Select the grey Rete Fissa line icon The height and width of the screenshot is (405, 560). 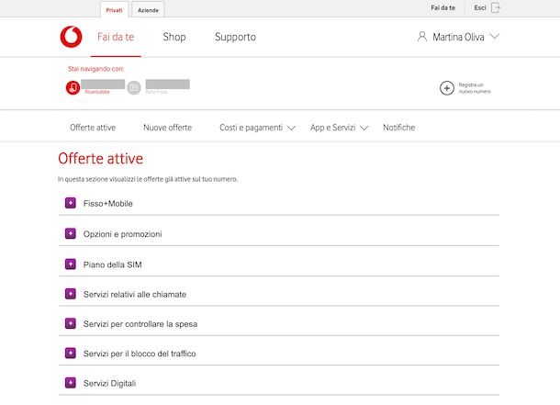[134, 88]
